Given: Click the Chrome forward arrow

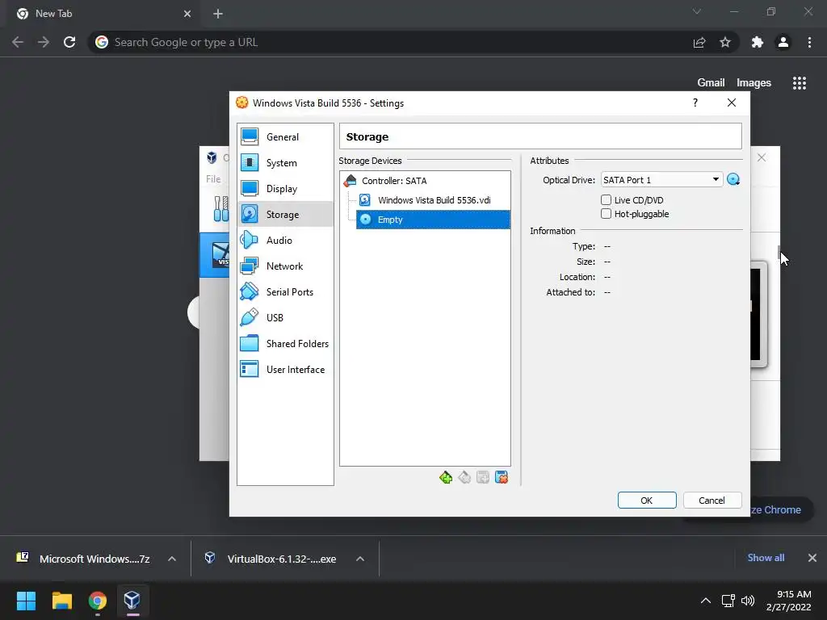Looking at the screenshot, I should (44, 42).
